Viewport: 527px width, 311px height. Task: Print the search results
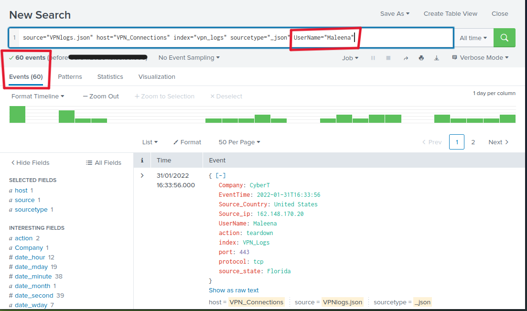[421, 58]
